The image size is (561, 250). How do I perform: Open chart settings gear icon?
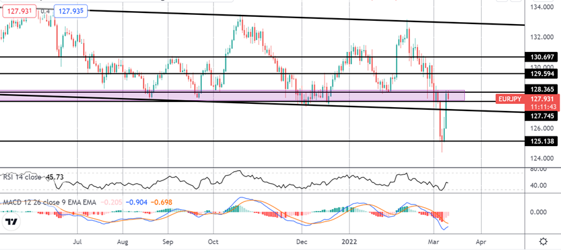coord(543,241)
